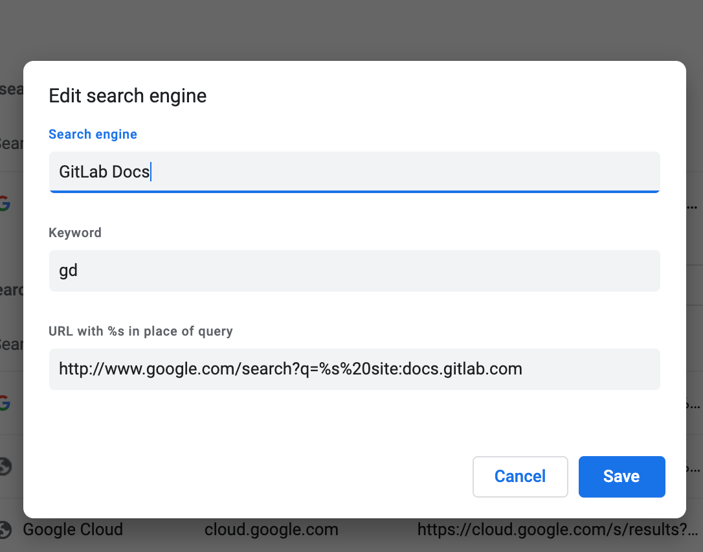Click the Keyword field containing gd

tap(354, 271)
